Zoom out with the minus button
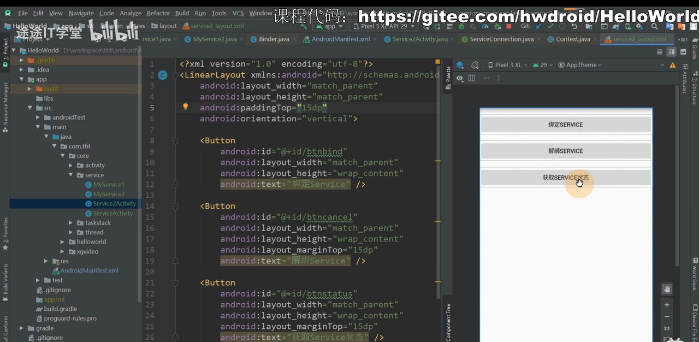Screen dimensions: 699x342 [x=667, y=317]
